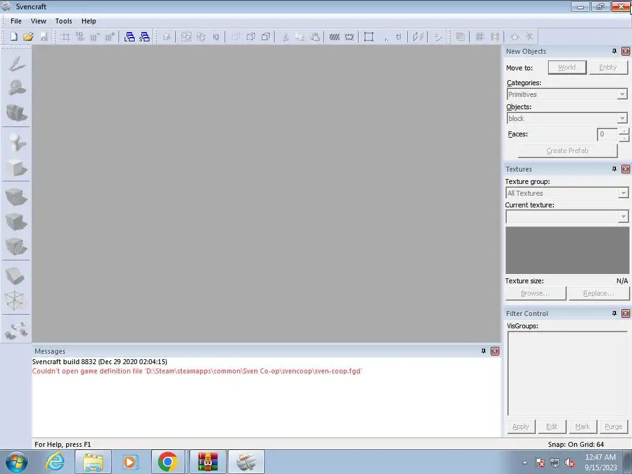Close the Messages panel
The image size is (632, 474).
495,351
